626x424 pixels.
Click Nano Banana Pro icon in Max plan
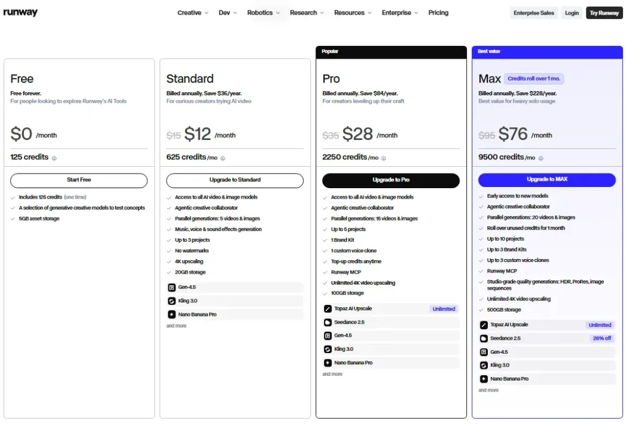point(484,379)
